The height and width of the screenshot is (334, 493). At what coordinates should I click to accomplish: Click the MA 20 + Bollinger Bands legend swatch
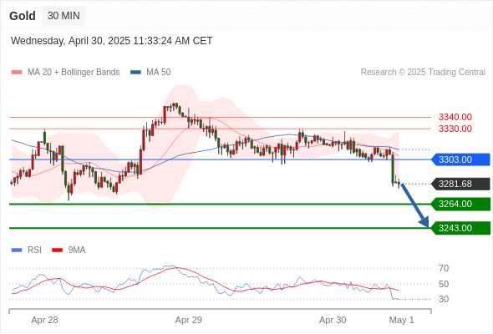click(17, 73)
